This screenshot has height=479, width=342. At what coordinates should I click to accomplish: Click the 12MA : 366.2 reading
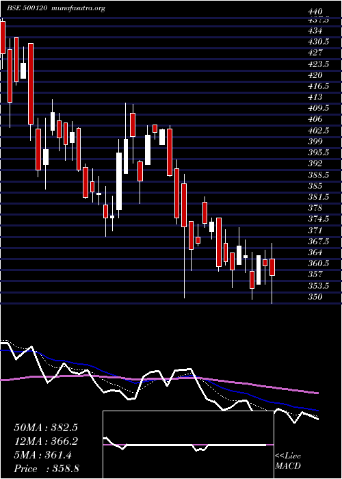pyautogui.click(x=46, y=441)
